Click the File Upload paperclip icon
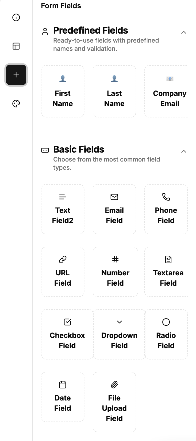The width and height of the screenshot is (196, 441). (x=114, y=385)
